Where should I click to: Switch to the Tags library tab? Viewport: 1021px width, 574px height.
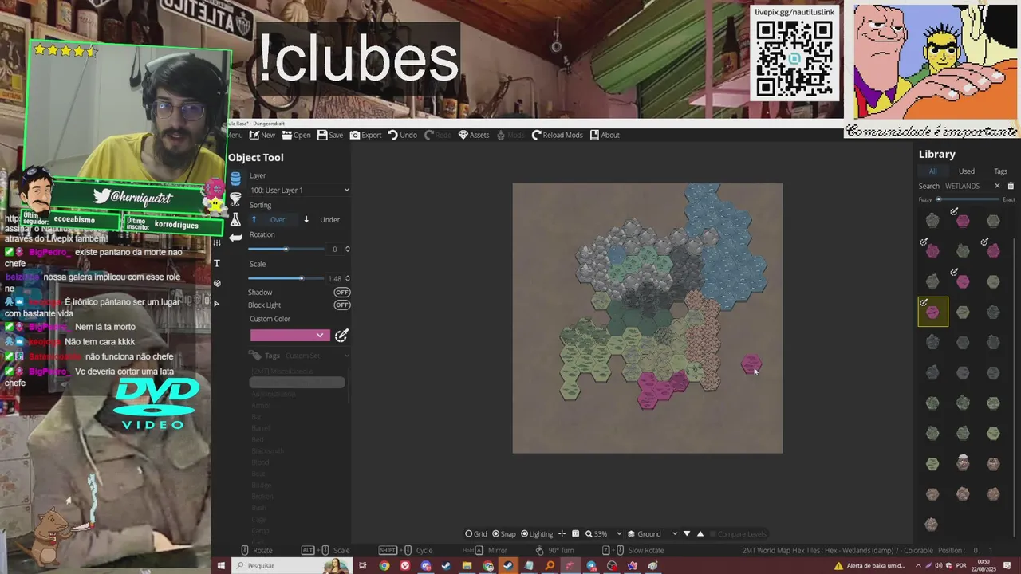(1000, 171)
